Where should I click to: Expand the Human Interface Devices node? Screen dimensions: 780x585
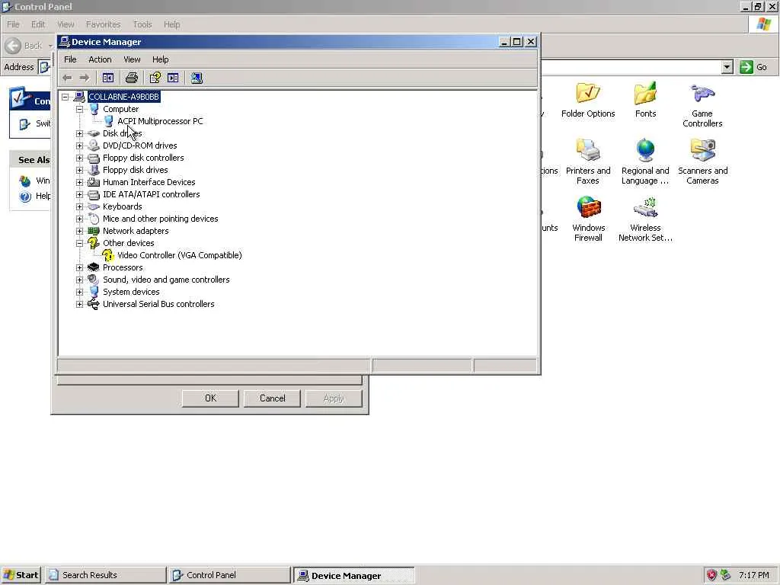coord(79,182)
